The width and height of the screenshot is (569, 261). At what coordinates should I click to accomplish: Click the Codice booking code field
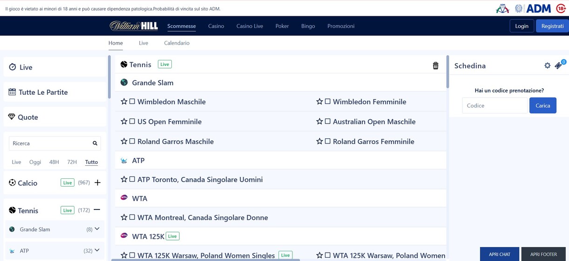click(494, 105)
